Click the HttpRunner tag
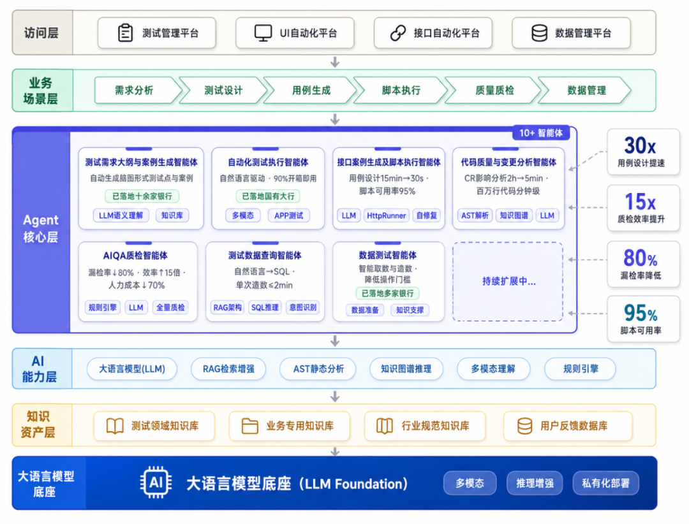 click(x=386, y=215)
